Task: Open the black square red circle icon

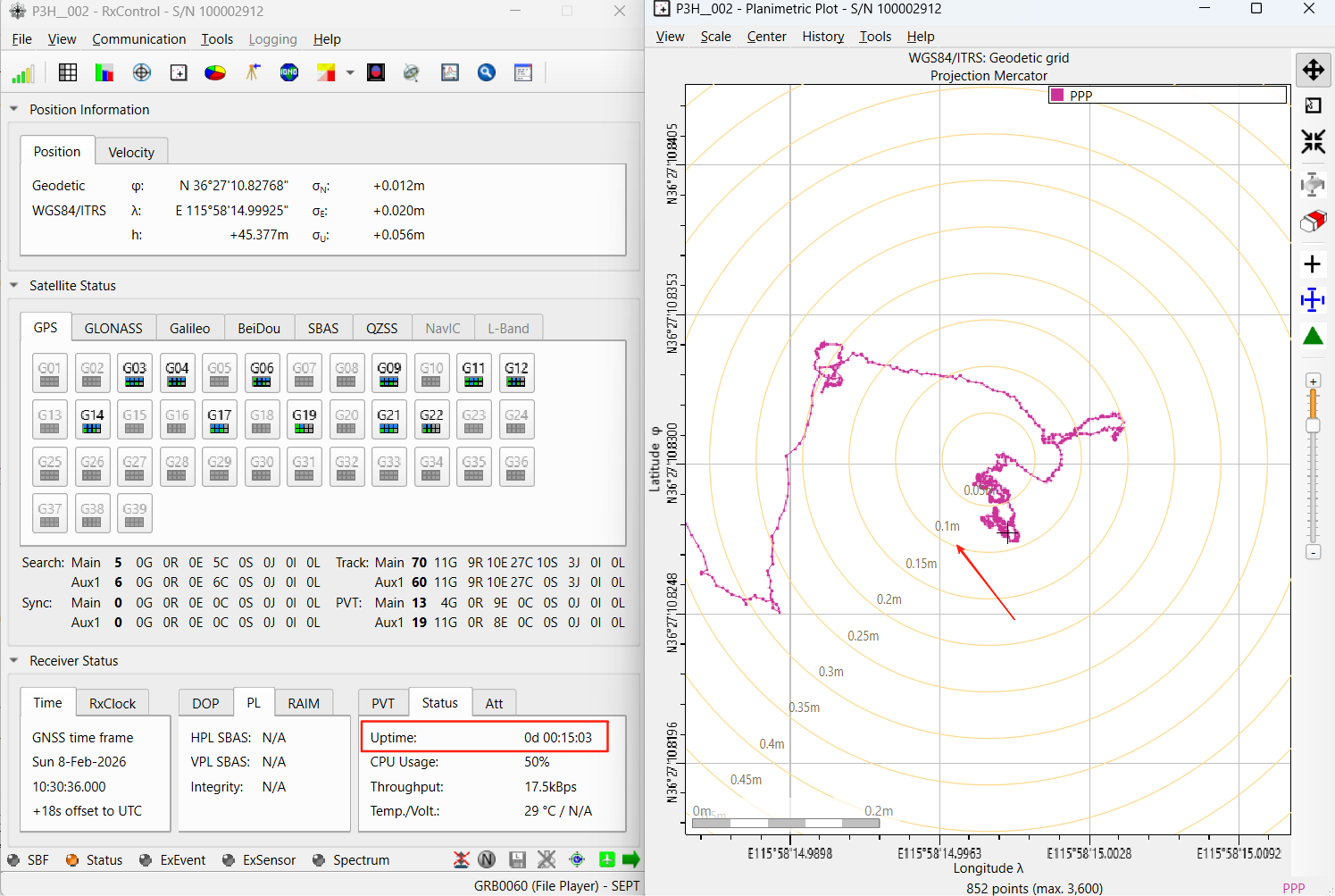Action: pyautogui.click(x=376, y=73)
